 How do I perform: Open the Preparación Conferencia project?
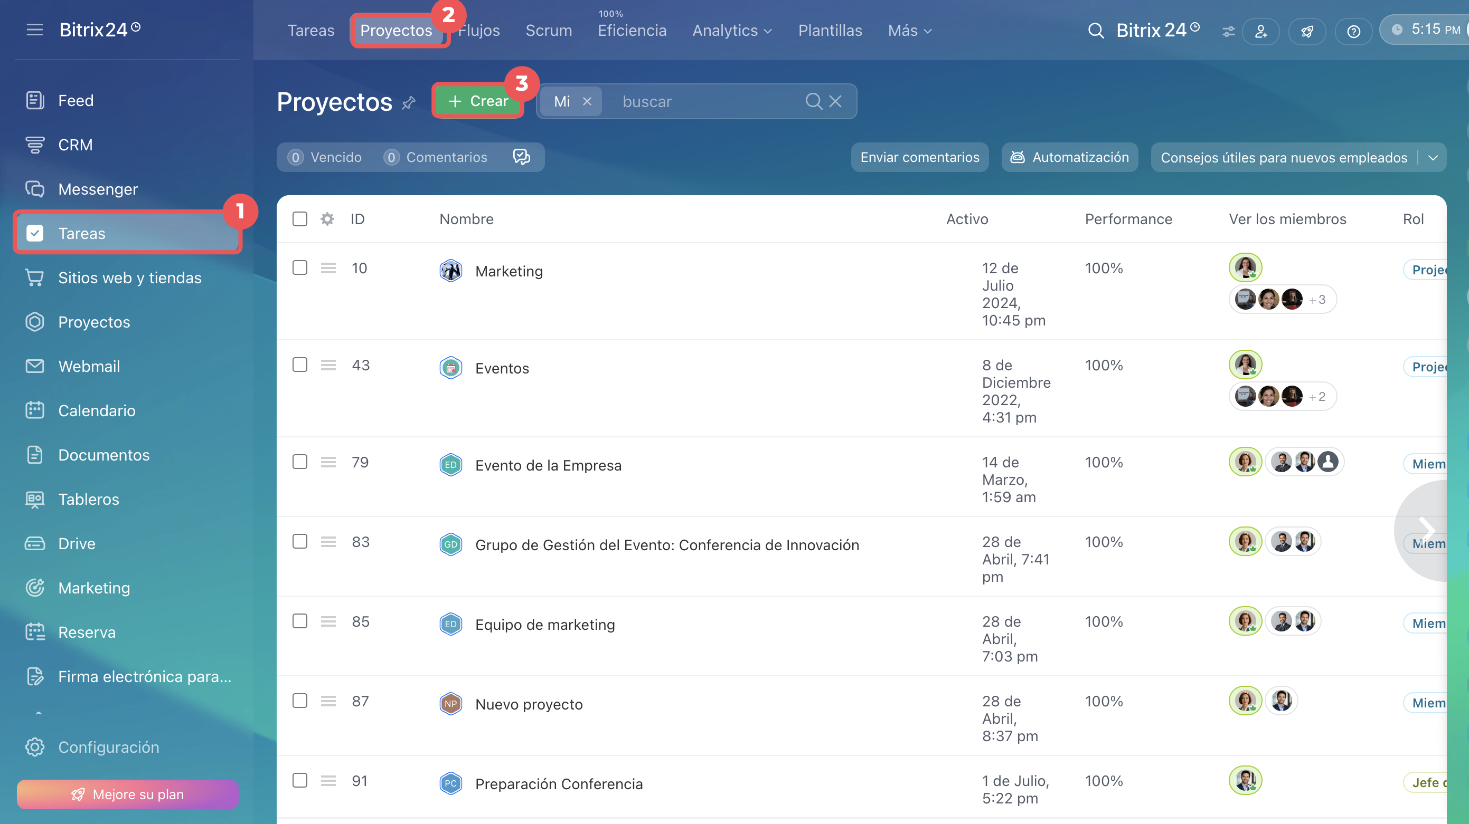click(x=559, y=784)
